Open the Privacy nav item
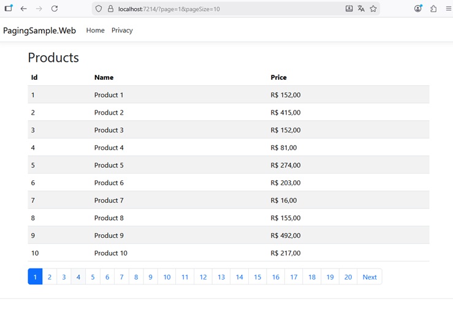Viewport: 453px width, 309px height. pos(122,30)
